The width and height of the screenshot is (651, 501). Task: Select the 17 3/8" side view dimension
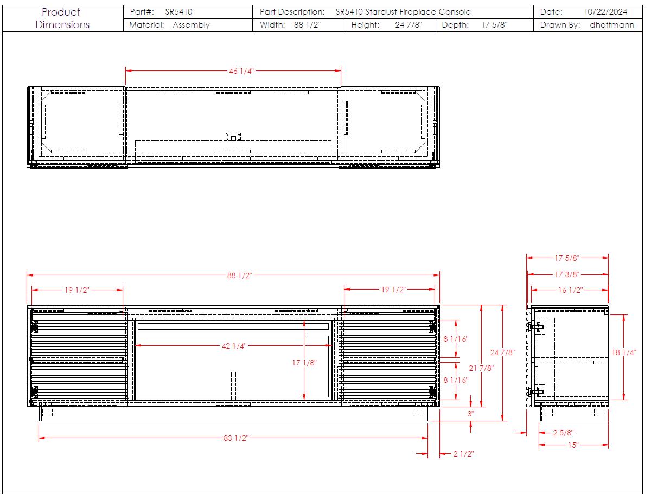coord(567,274)
